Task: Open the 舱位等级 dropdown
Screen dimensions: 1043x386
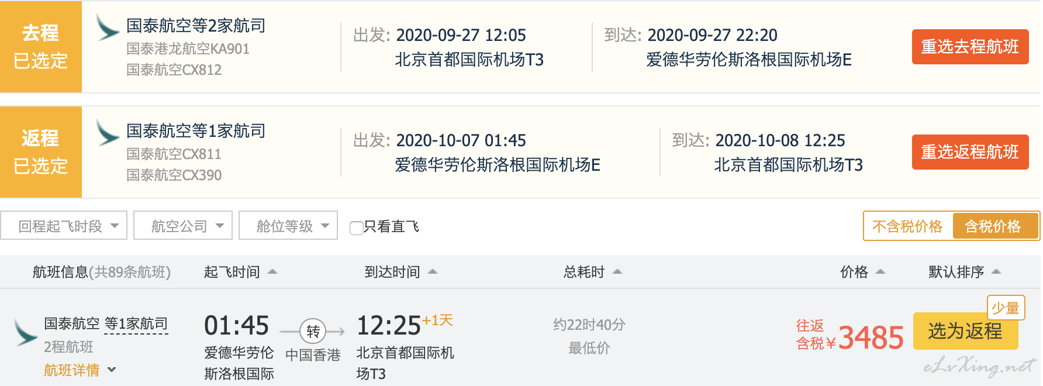Action: coord(288,226)
